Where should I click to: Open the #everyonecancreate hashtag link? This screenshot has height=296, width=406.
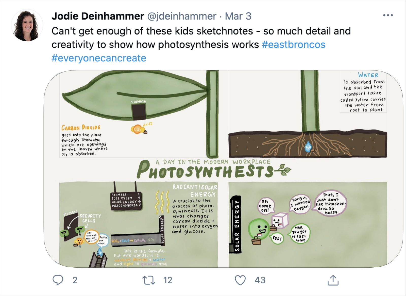99,58
